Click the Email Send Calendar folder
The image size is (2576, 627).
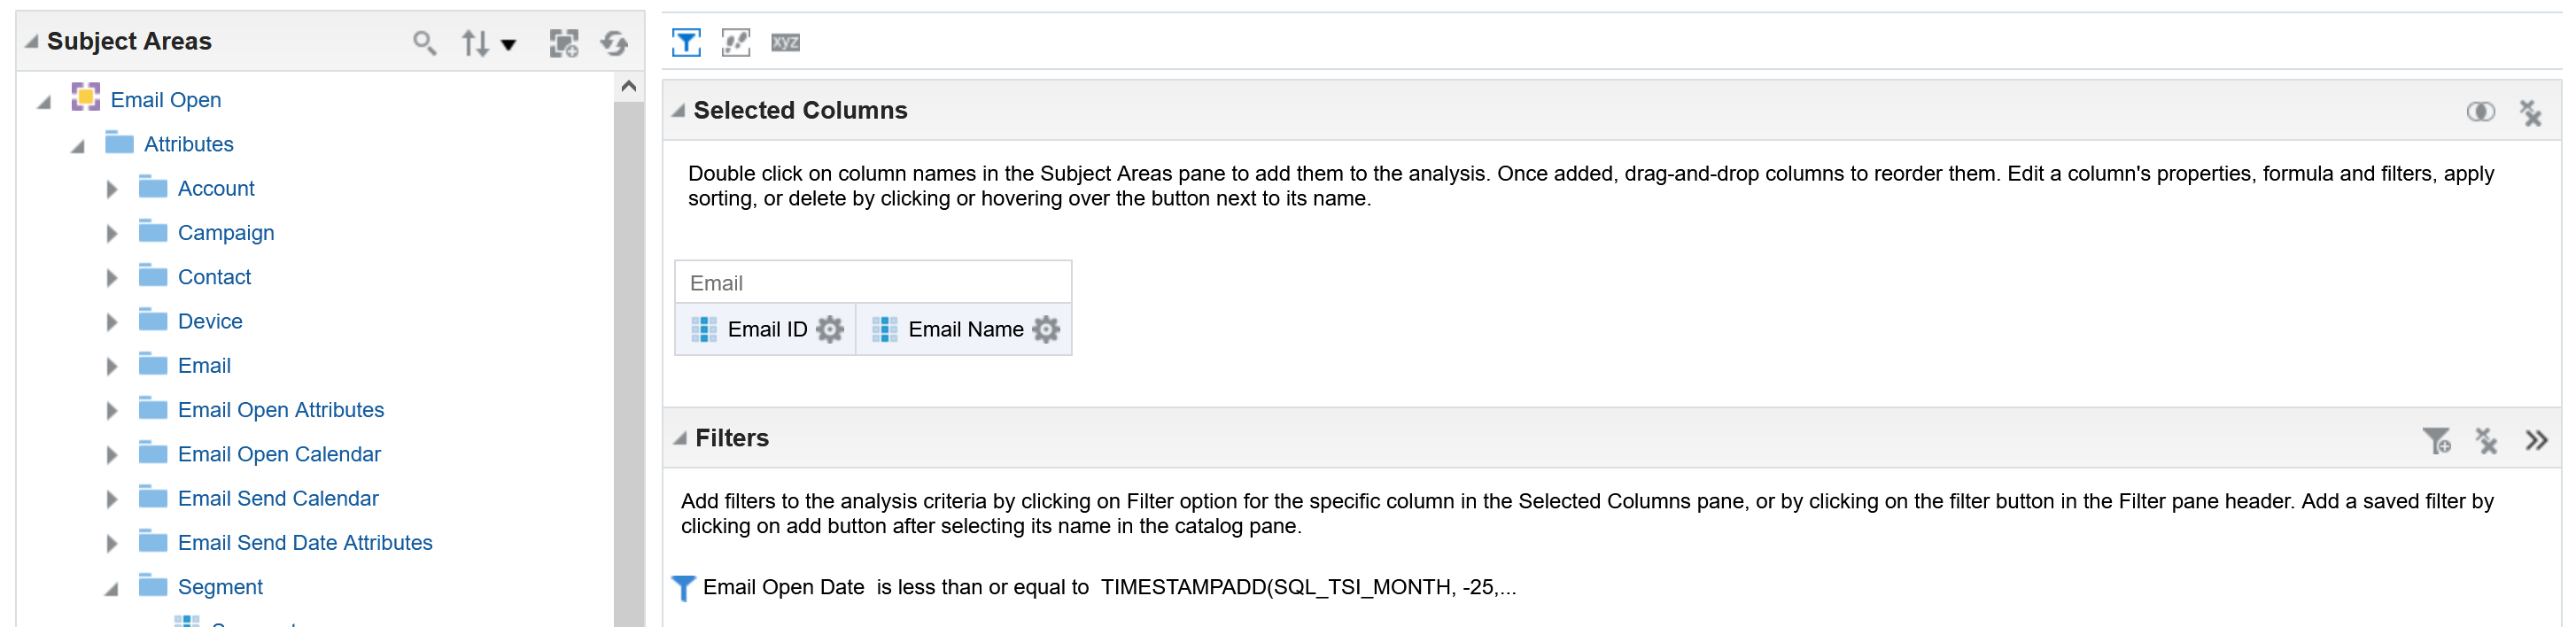click(278, 498)
